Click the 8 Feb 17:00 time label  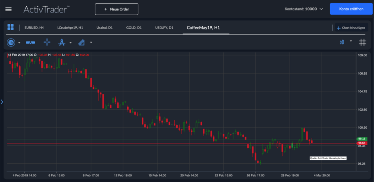91,175
